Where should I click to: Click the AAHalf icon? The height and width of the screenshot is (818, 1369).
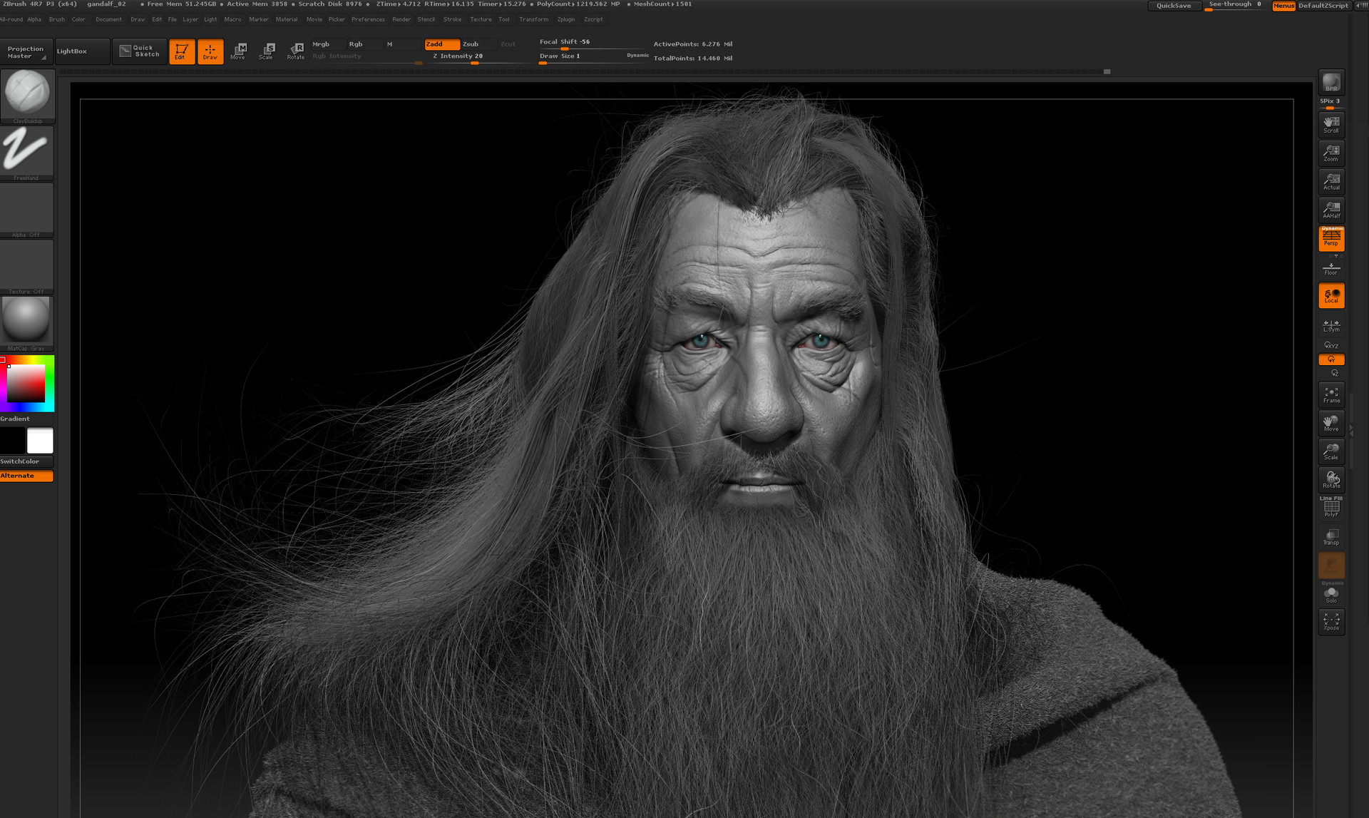pos(1331,210)
